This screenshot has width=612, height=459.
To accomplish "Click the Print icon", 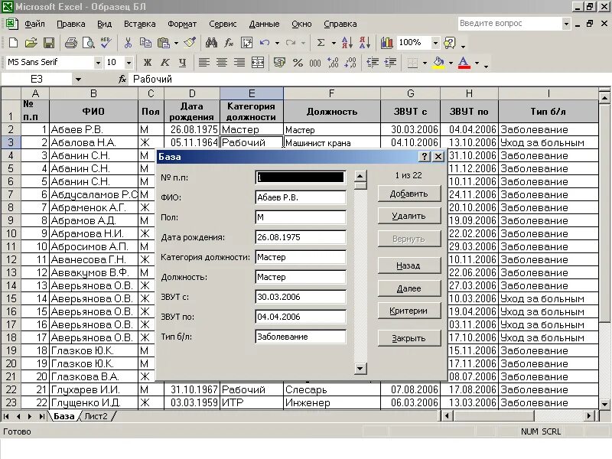I will click(70, 43).
